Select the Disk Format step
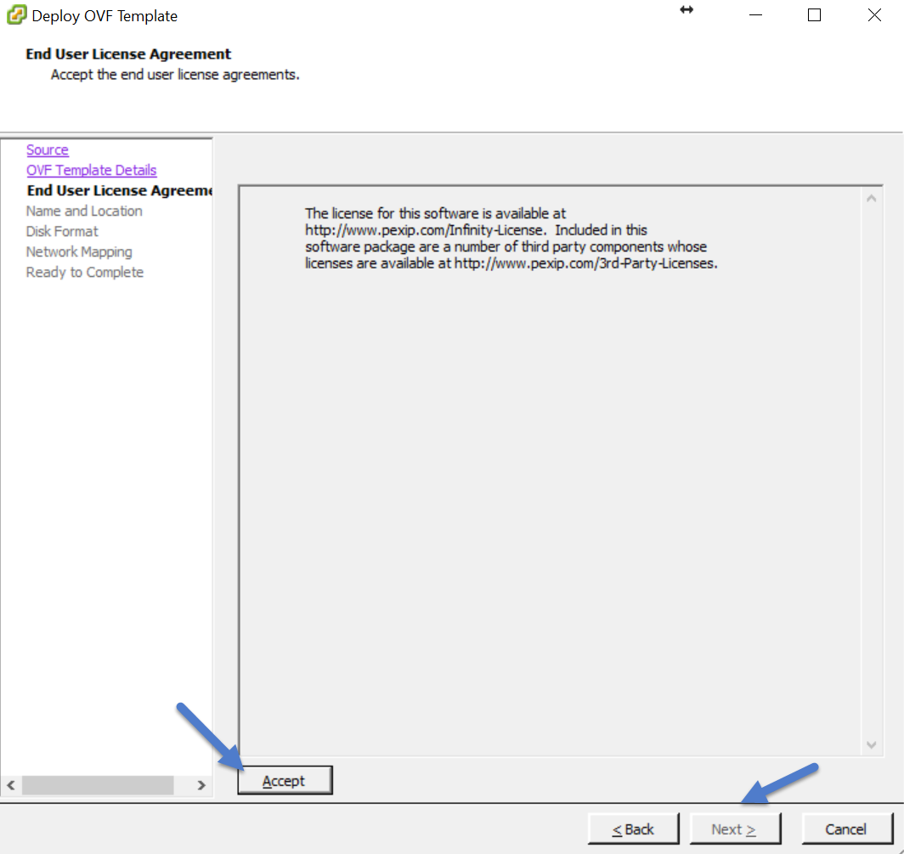The image size is (904, 854). click(62, 231)
